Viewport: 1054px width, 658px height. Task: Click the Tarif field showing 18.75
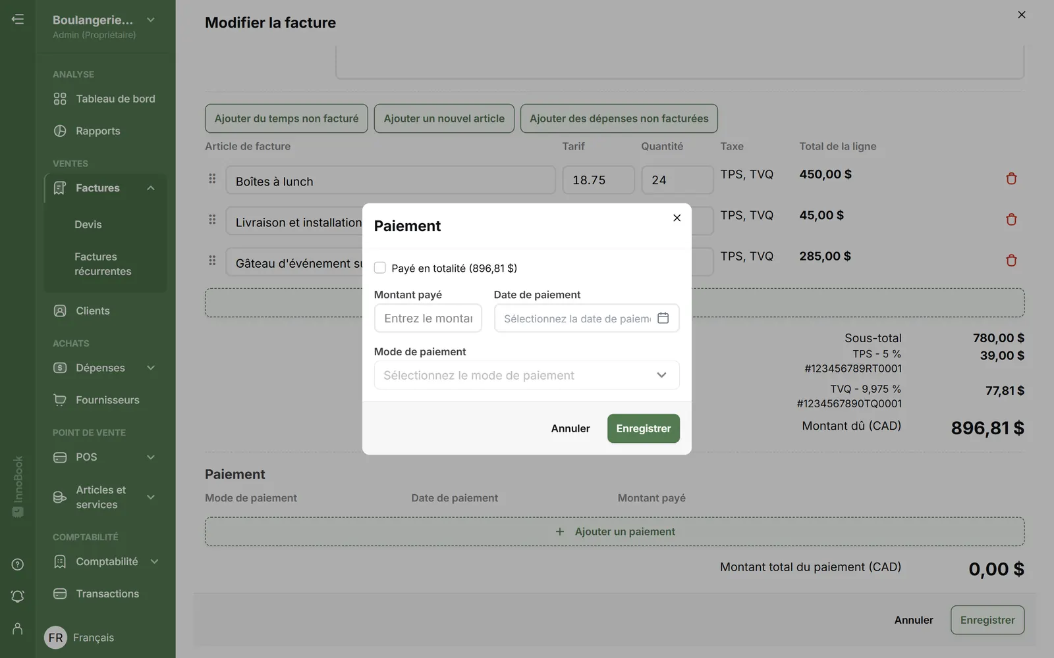tap(598, 180)
